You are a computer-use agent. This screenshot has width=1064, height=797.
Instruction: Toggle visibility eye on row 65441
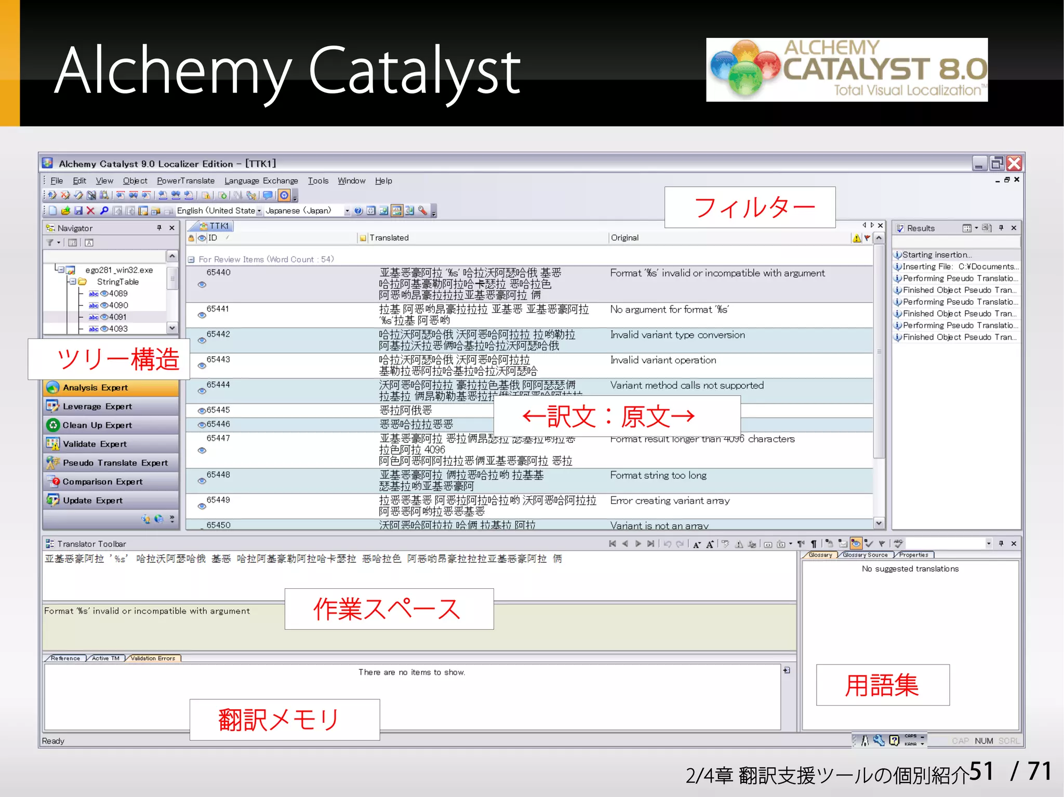(x=202, y=315)
